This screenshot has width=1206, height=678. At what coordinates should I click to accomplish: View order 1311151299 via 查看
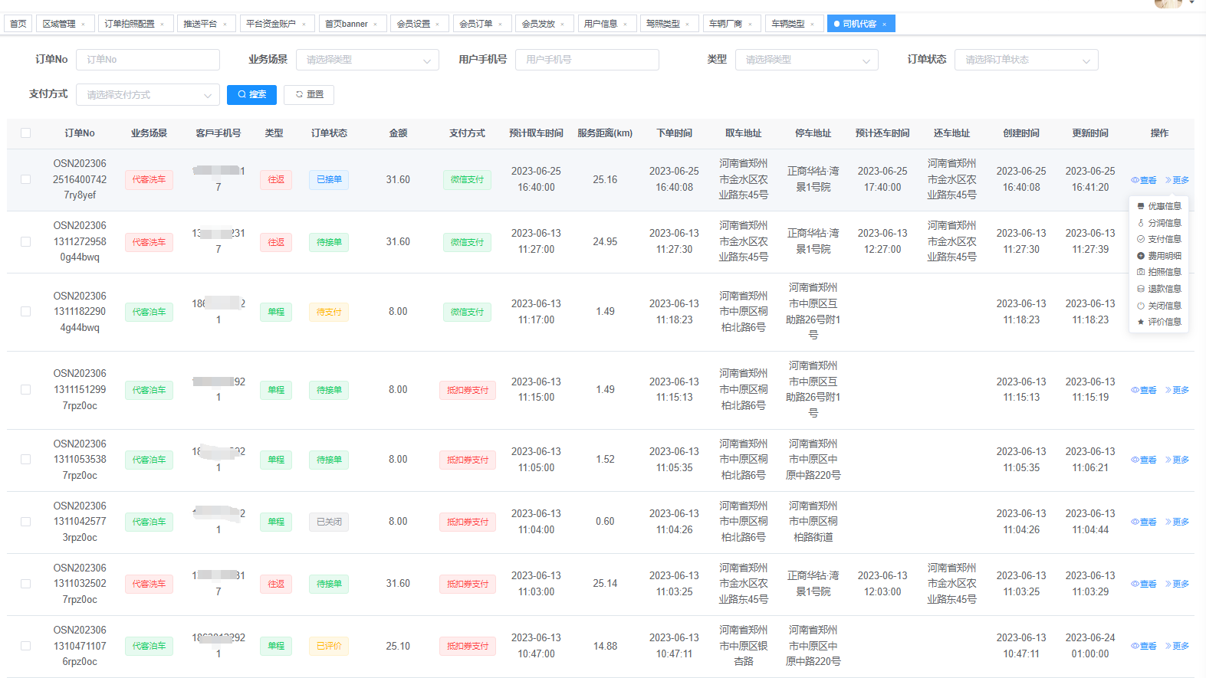1144,390
